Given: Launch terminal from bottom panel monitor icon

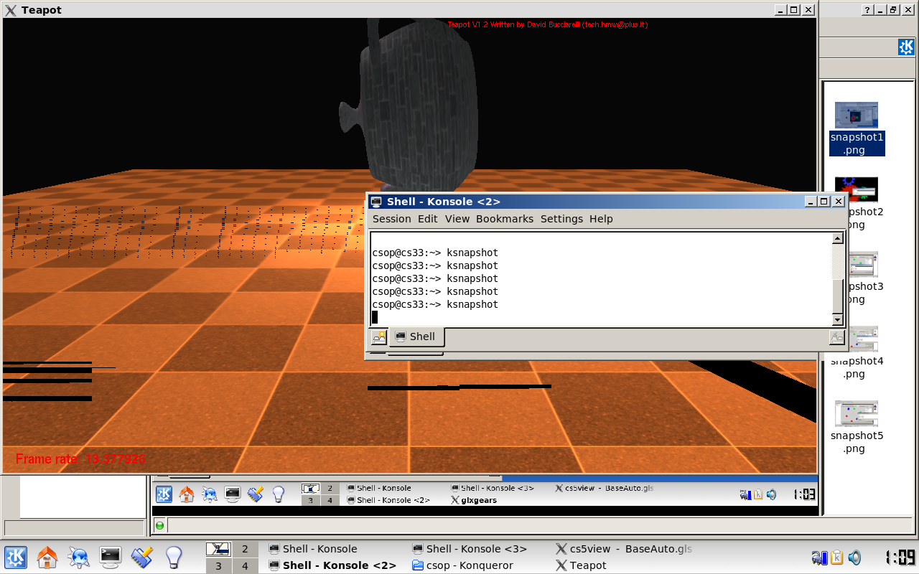Looking at the screenshot, I should [x=110, y=557].
